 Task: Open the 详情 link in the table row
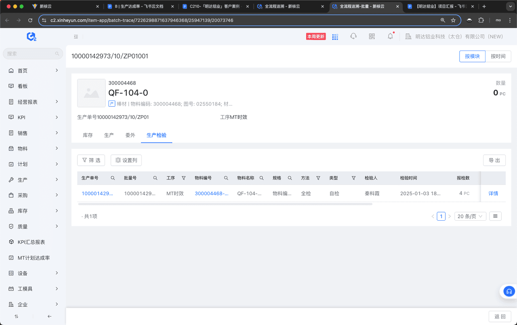493,194
